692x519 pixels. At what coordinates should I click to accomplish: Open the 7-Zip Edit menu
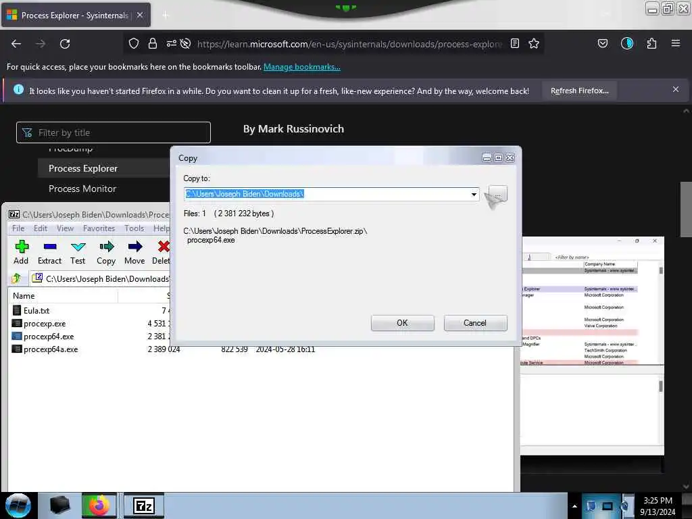tap(41, 228)
